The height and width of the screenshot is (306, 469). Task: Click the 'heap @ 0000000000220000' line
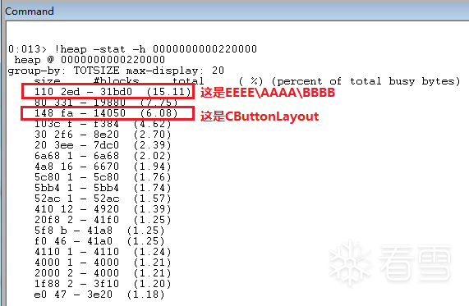tap(90, 60)
